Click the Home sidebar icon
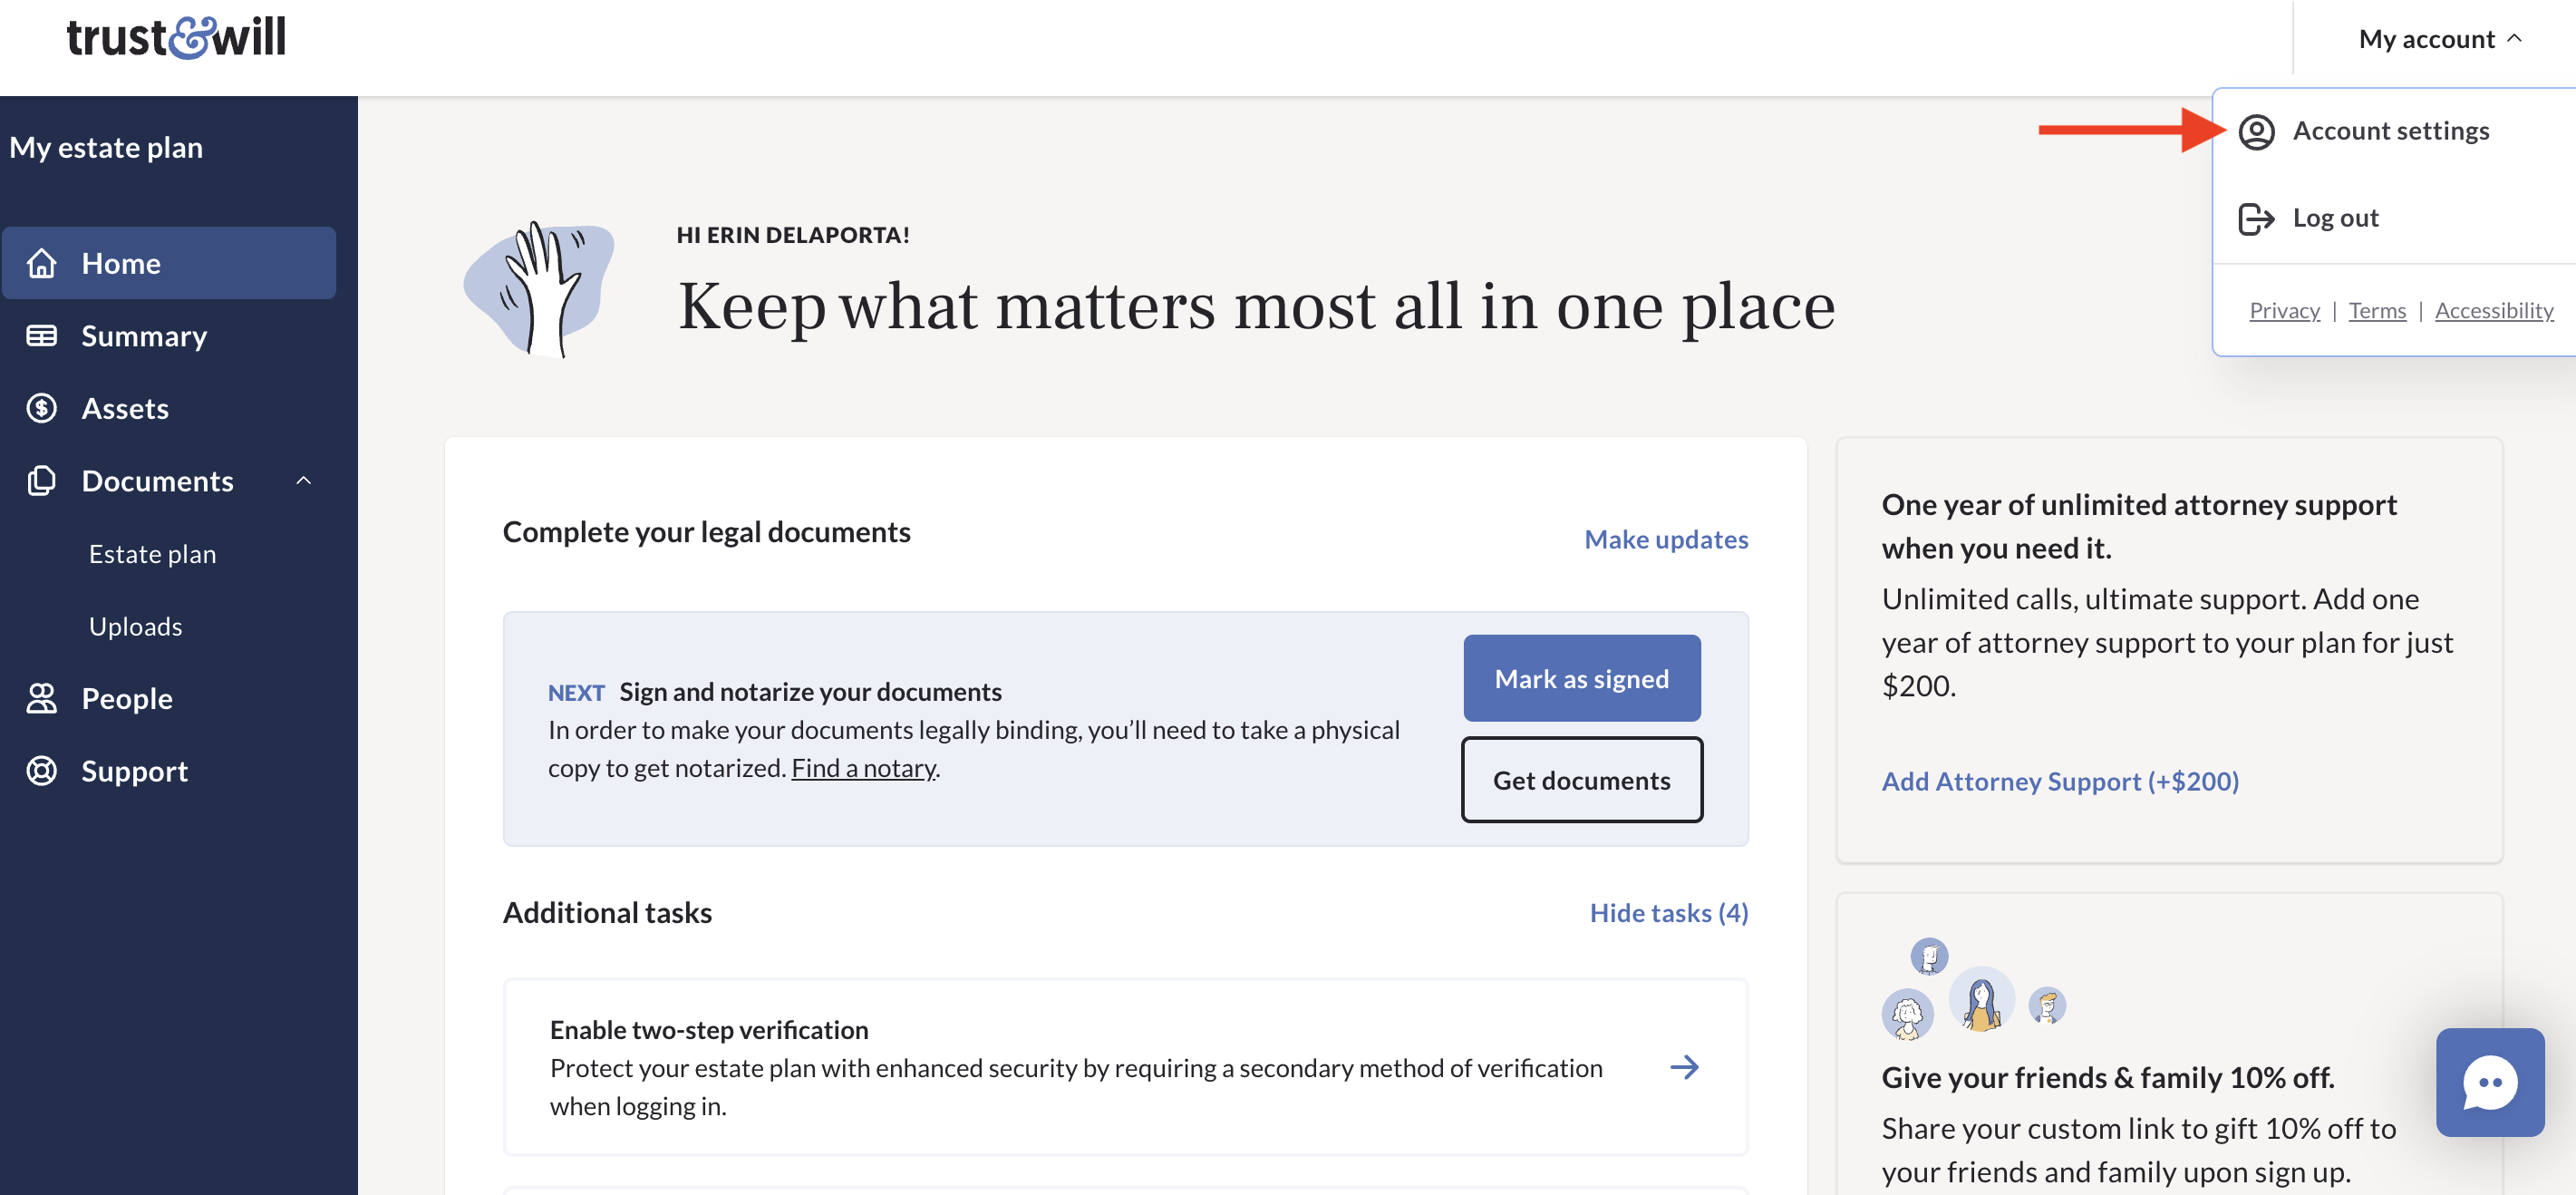This screenshot has height=1195, width=2576. pyautogui.click(x=43, y=261)
